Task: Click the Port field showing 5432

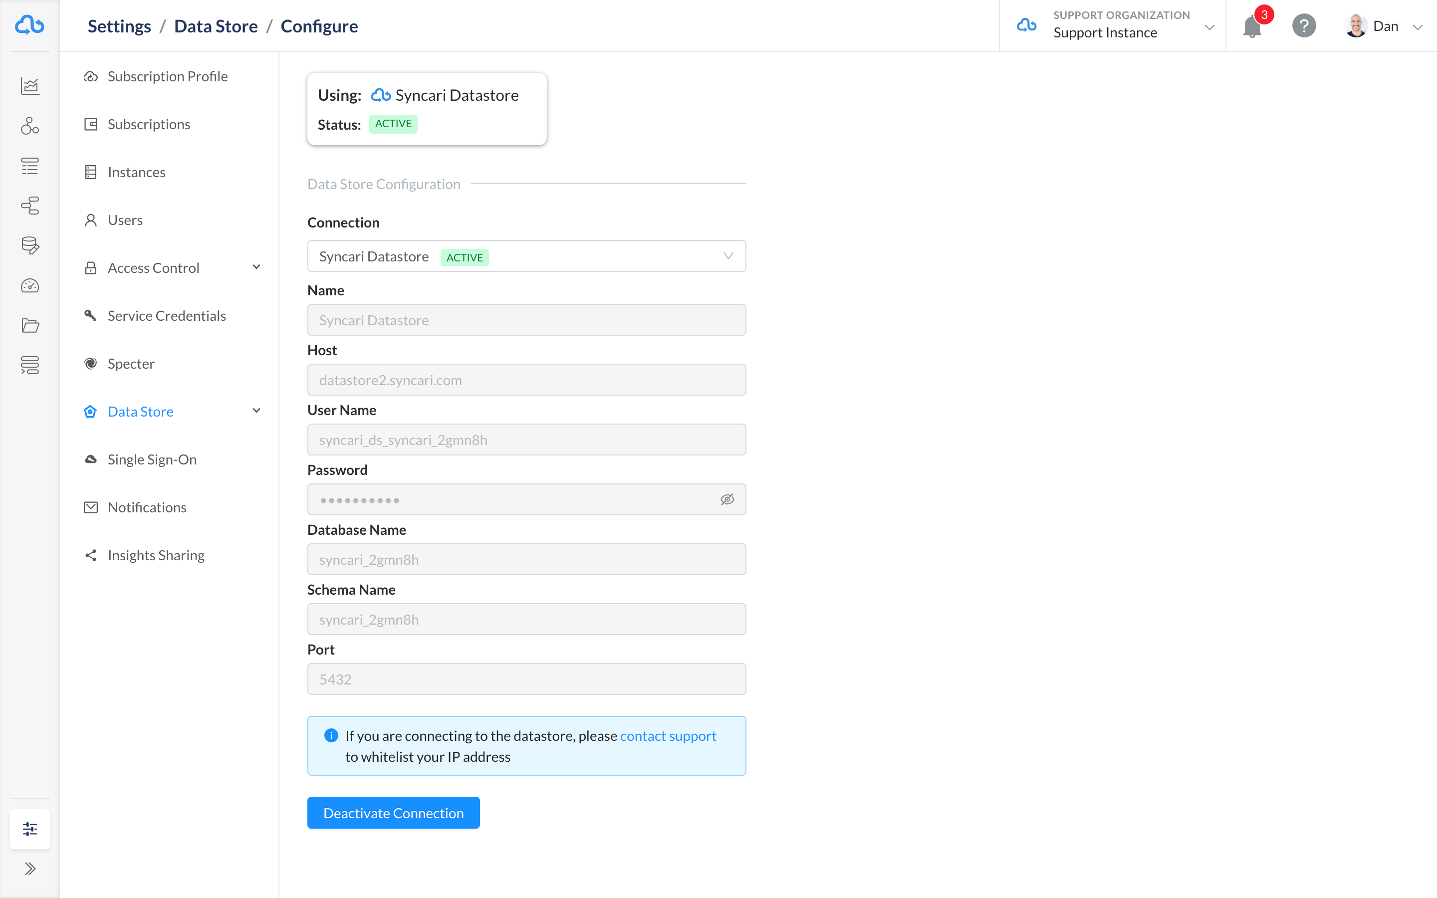Action: pyautogui.click(x=527, y=679)
